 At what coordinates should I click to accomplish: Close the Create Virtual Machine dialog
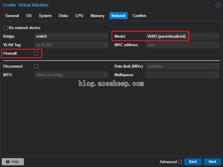point(218,5)
